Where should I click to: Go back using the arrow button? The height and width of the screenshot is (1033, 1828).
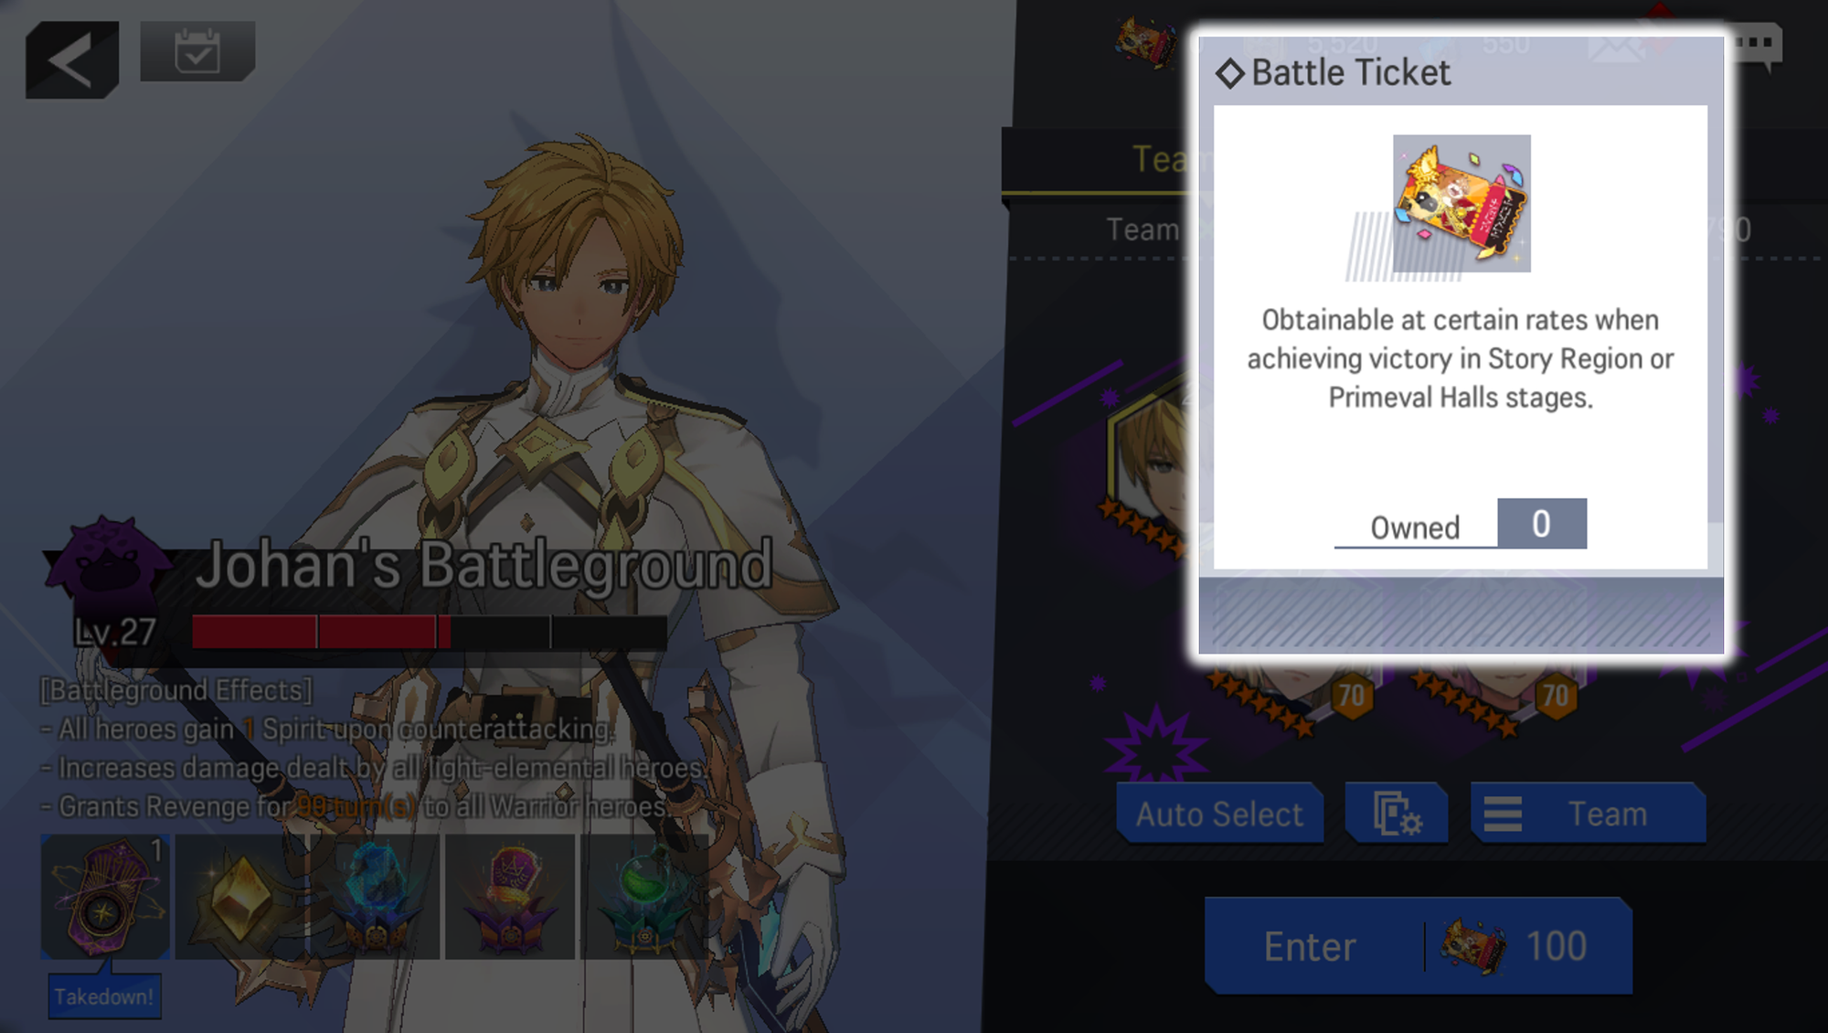tap(72, 59)
